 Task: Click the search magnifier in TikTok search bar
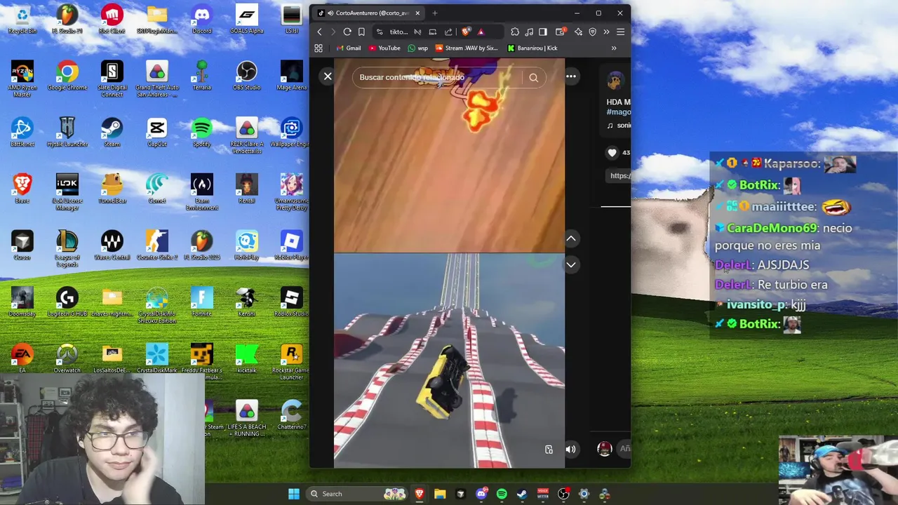[x=533, y=78]
